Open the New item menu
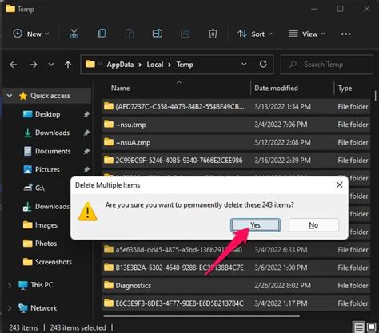The width and height of the screenshot is (379, 333). [31, 34]
